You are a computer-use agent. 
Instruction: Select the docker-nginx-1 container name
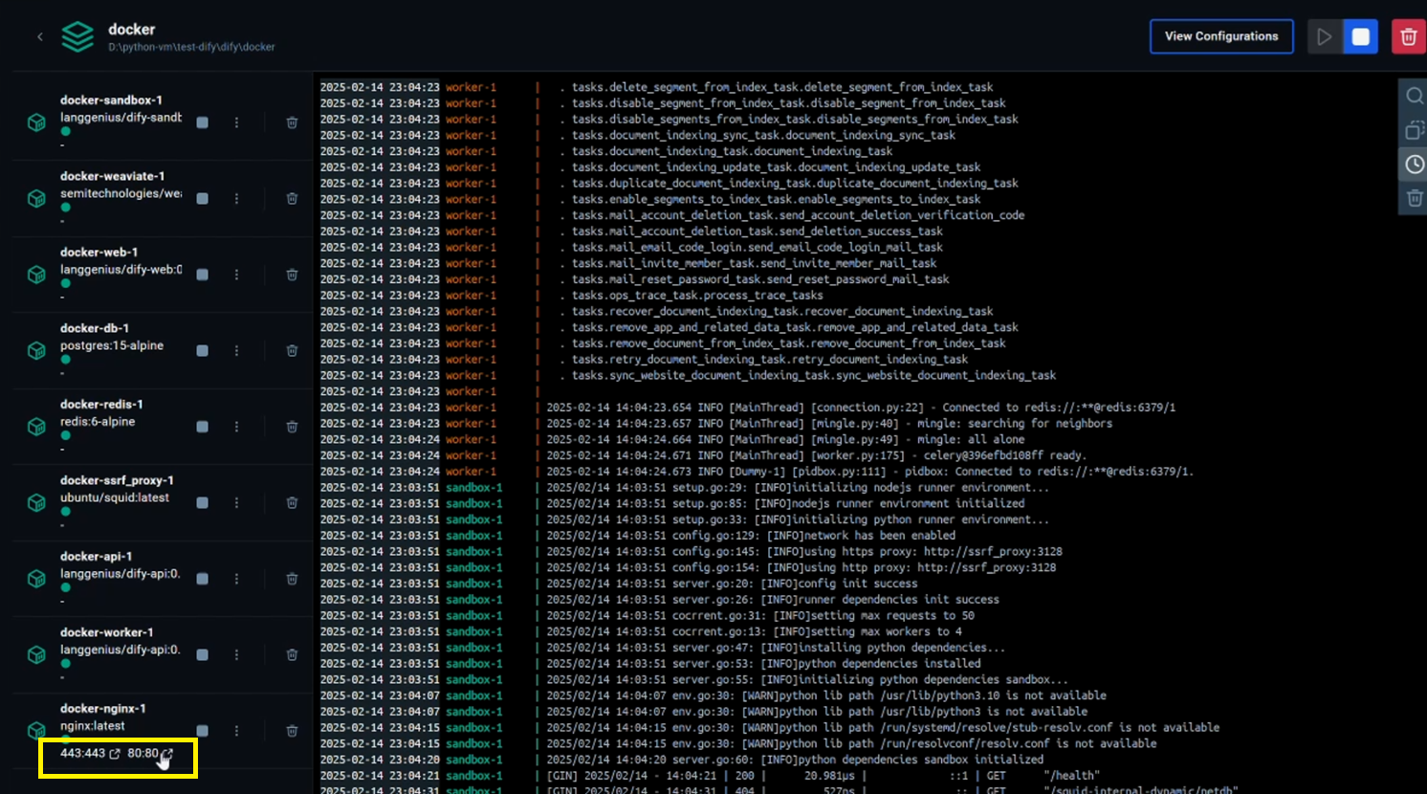[x=102, y=709]
